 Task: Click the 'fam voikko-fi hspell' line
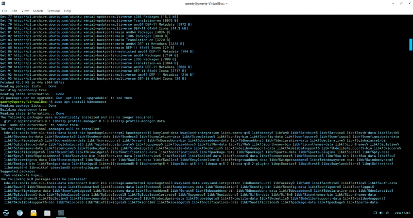click(x=23, y=175)
